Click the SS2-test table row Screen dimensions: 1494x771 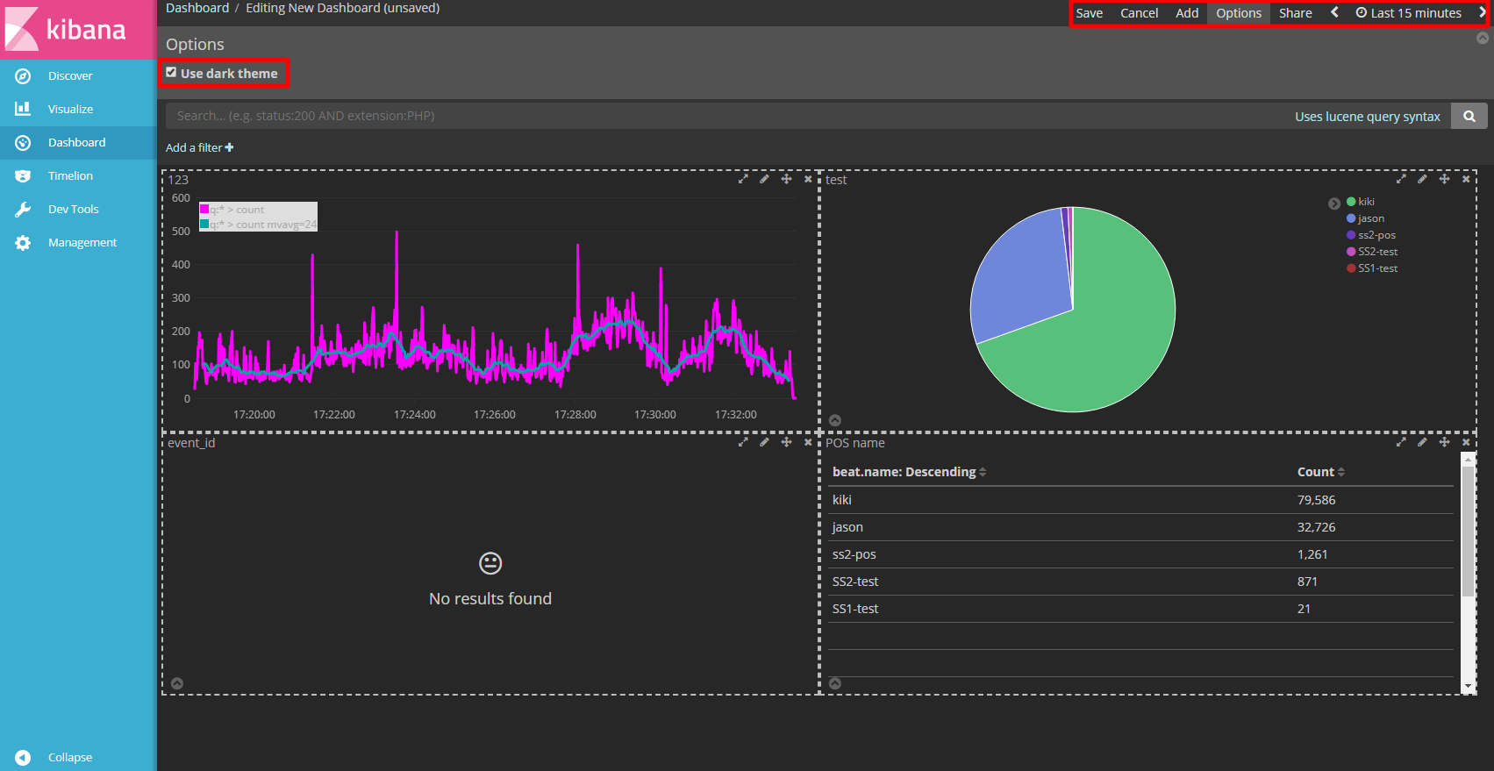pyautogui.click(x=1140, y=582)
